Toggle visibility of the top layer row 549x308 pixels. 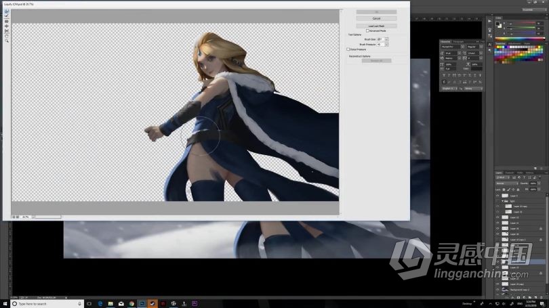(498, 196)
